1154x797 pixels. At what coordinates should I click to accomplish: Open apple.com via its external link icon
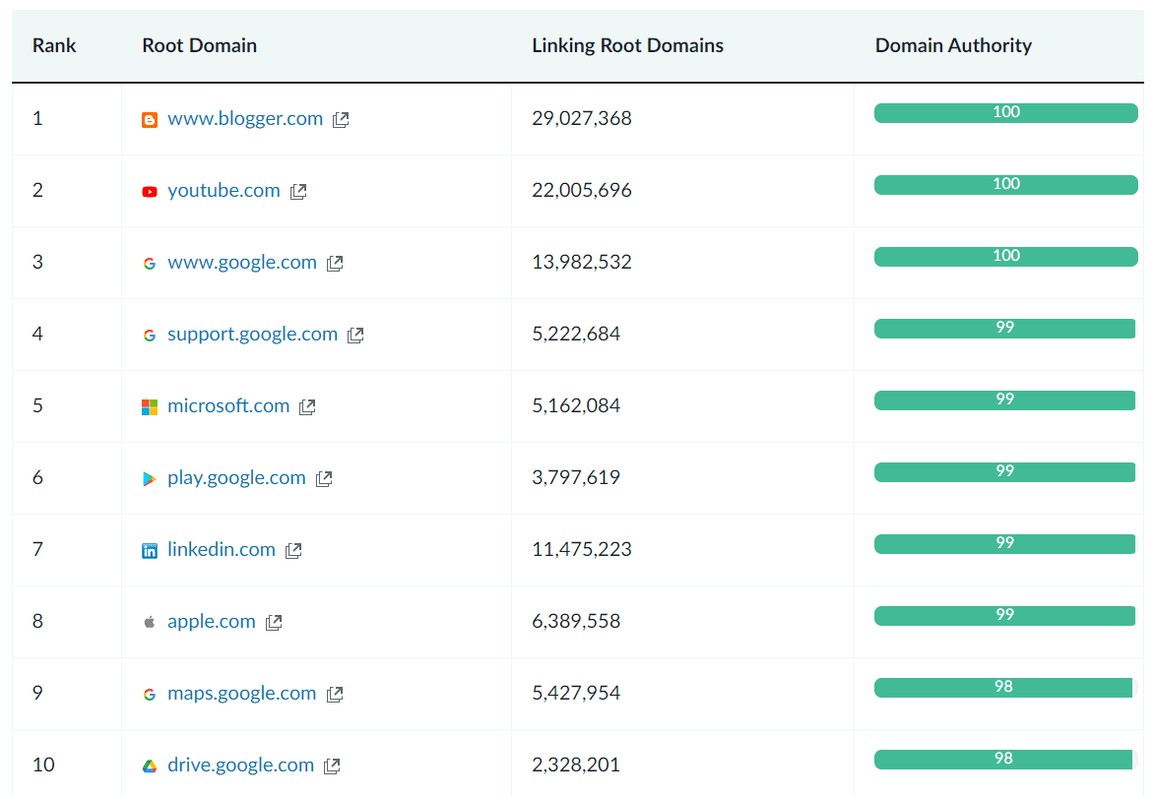click(x=274, y=622)
